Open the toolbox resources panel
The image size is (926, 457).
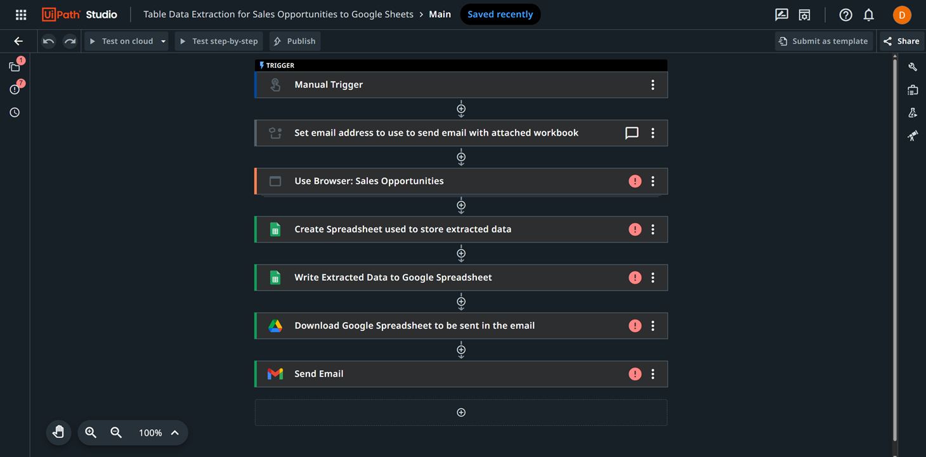click(x=912, y=89)
